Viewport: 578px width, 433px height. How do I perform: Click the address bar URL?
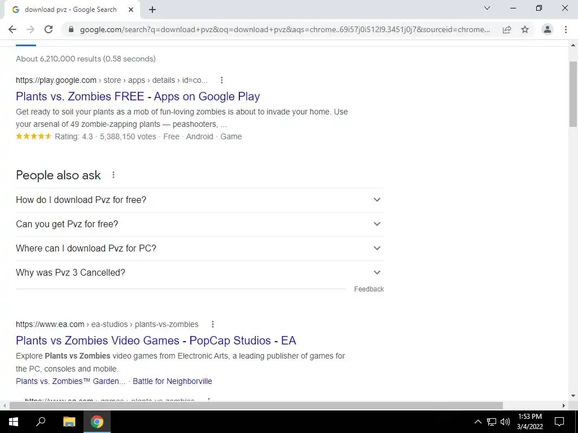pyautogui.click(x=285, y=29)
